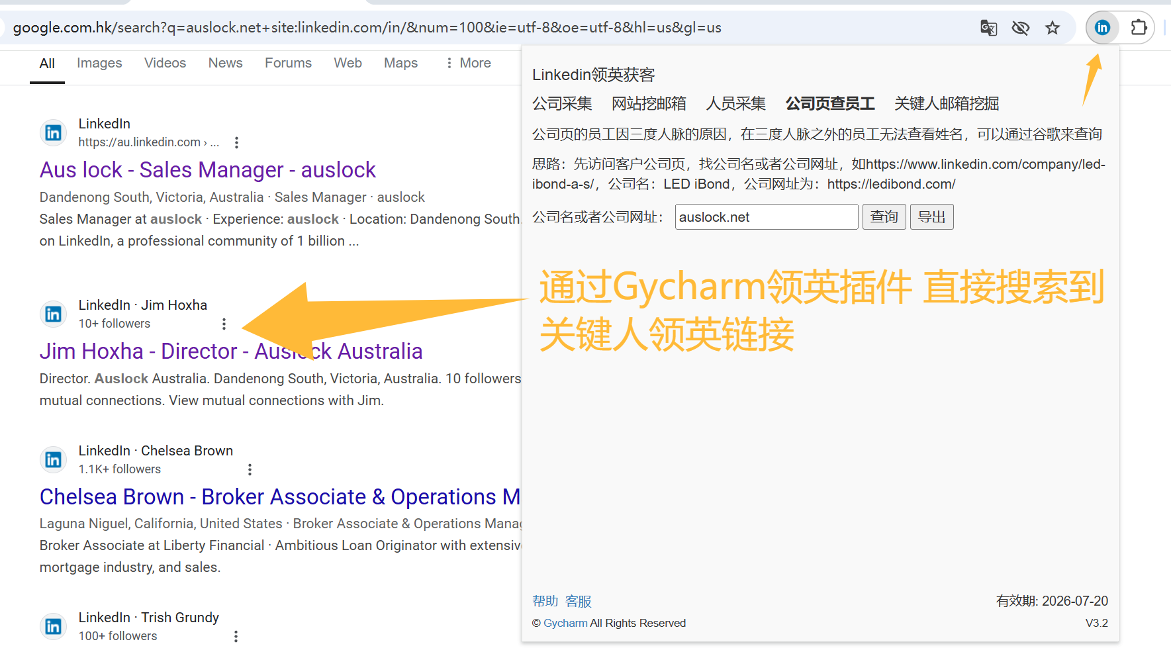Click the 查询 query button
Screen dimensions: 1171x652
tap(884, 217)
